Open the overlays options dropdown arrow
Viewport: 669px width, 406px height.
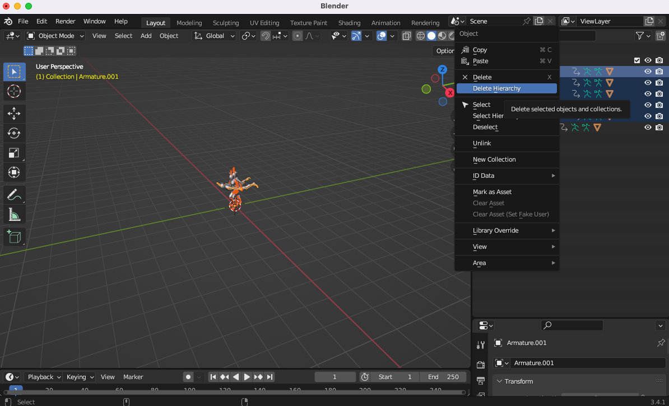point(392,36)
